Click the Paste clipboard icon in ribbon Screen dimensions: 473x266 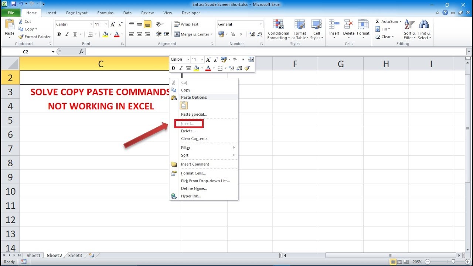10,24
